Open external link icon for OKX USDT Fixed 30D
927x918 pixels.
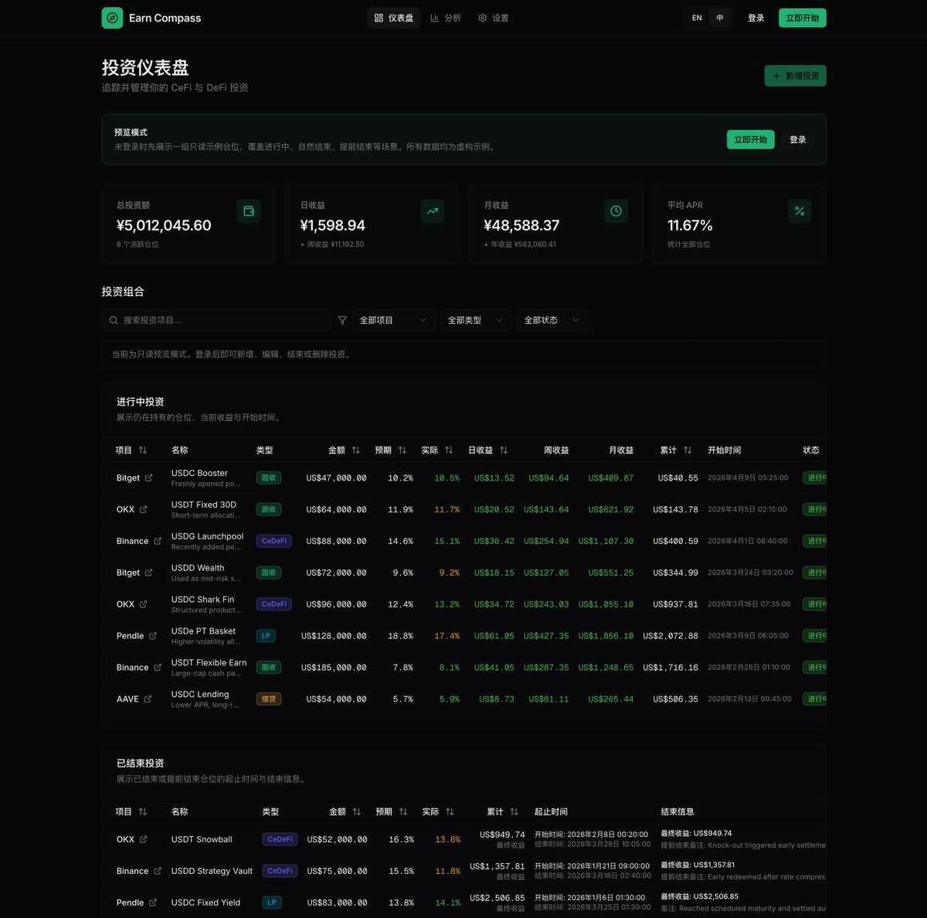pos(143,509)
